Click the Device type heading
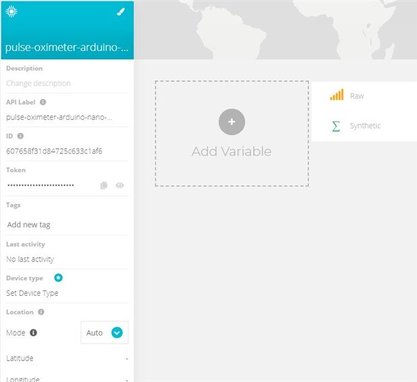 pos(24,278)
